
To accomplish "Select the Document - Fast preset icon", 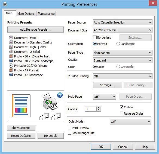I will 11,37.
